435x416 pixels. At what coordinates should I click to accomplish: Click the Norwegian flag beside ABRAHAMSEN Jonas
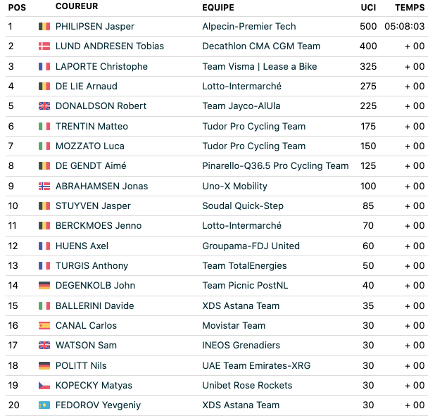point(44,187)
